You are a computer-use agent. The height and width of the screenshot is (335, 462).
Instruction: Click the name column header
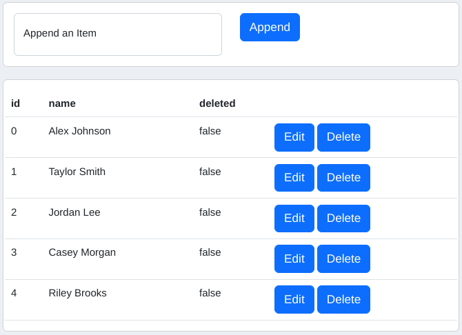(x=62, y=103)
